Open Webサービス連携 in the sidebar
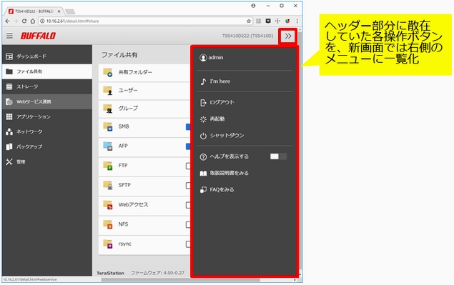The height and width of the screenshot is (285, 454). (47, 101)
